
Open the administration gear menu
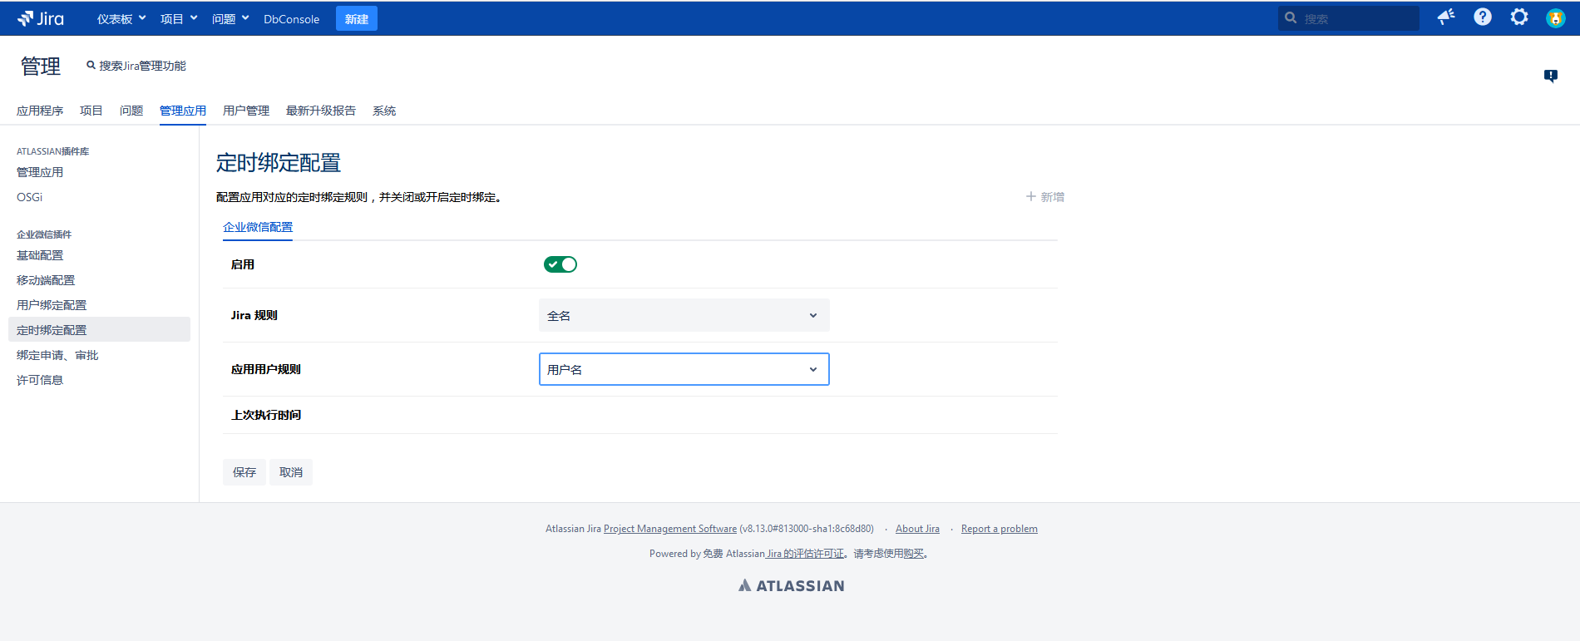tap(1518, 17)
